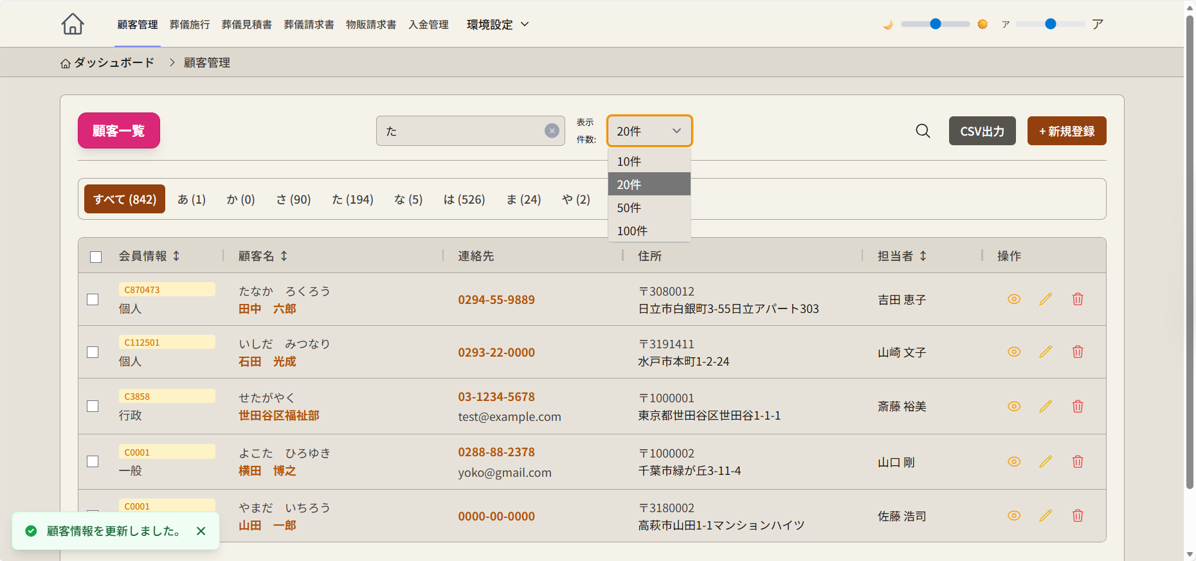1196x561 pixels.
Task: Choose 10件 from the list
Action: point(649,161)
